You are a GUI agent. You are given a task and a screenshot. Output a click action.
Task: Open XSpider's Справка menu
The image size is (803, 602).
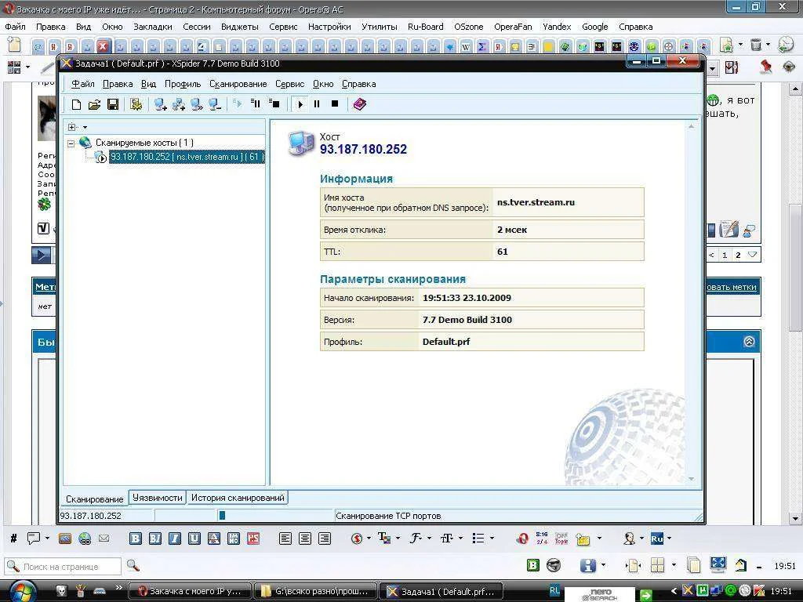coord(359,84)
